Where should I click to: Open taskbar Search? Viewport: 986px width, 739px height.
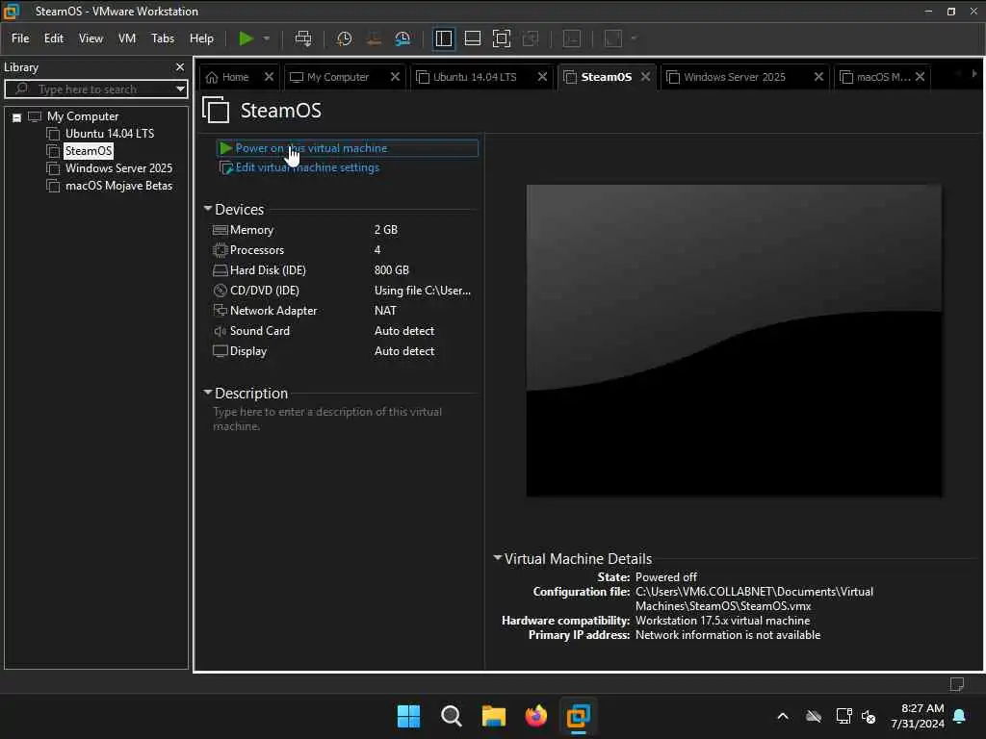(x=451, y=716)
